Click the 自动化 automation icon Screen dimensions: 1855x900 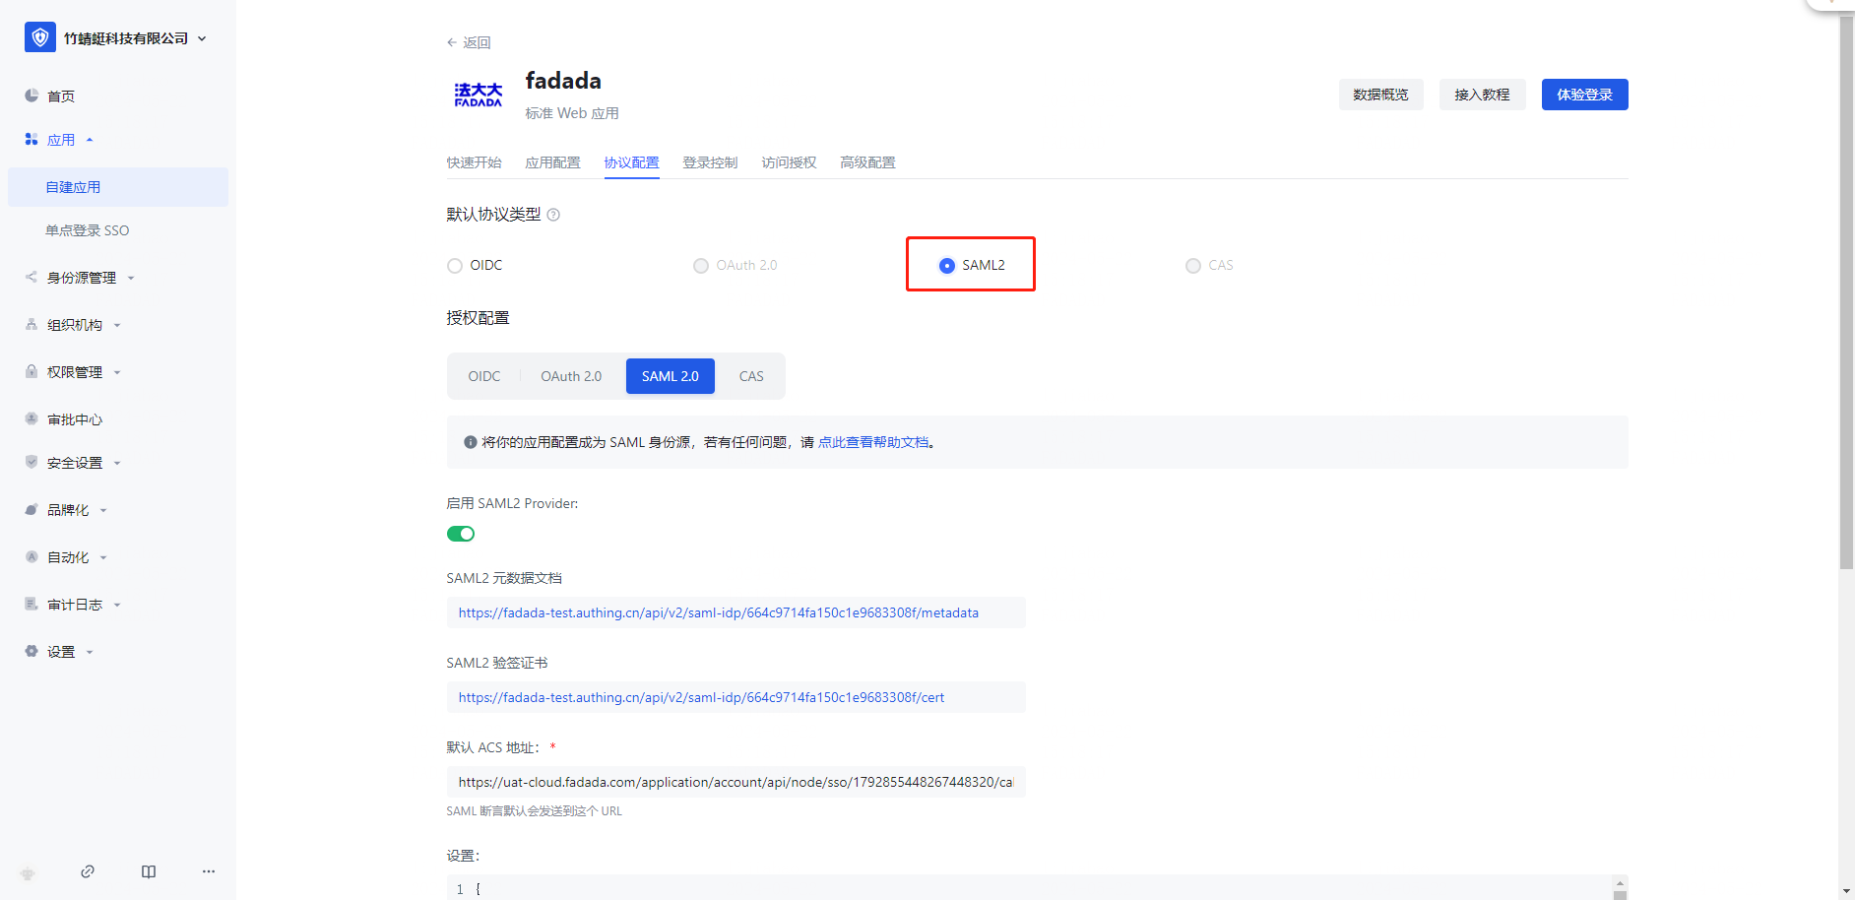pyautogui.click(x=32, y=556)
